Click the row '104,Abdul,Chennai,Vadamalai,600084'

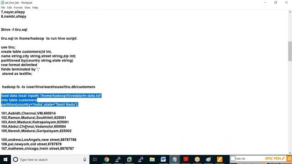point(33,127)
